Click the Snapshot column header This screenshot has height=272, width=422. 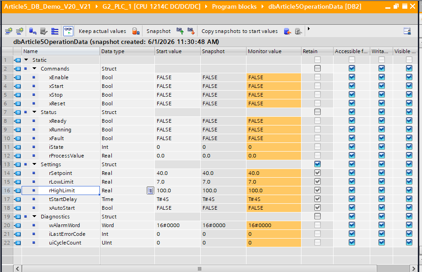click(224, 51)
